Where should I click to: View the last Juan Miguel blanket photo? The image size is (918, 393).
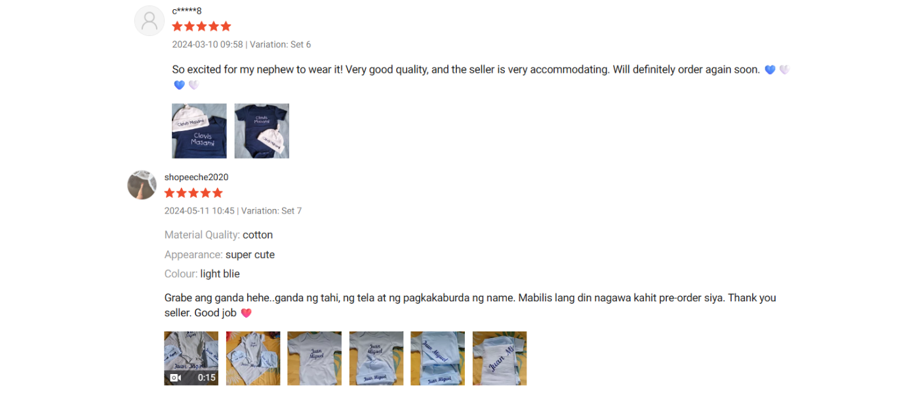pyautogui.click(x=500, y=358)
